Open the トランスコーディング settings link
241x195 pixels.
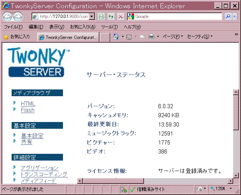tap(44, 174)
